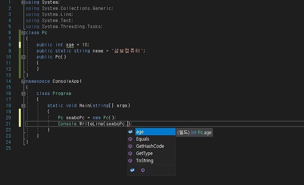
Task: Click line number 21 in the gutter
Action: [x=8, y=123]
